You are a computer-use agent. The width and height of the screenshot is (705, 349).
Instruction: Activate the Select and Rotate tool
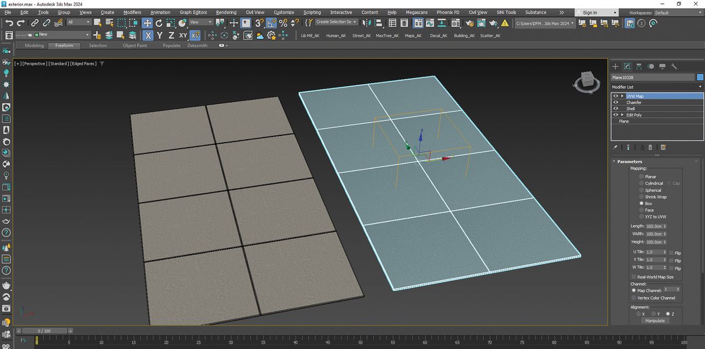159,23
